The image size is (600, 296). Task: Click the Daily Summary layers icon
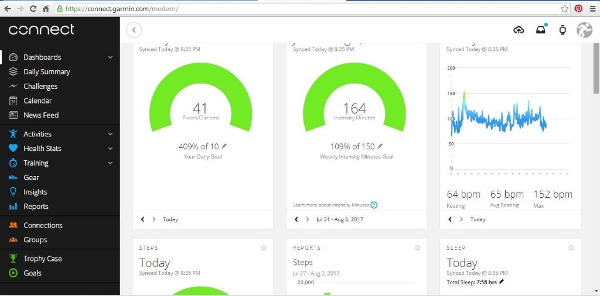click(x=13, y=71)
